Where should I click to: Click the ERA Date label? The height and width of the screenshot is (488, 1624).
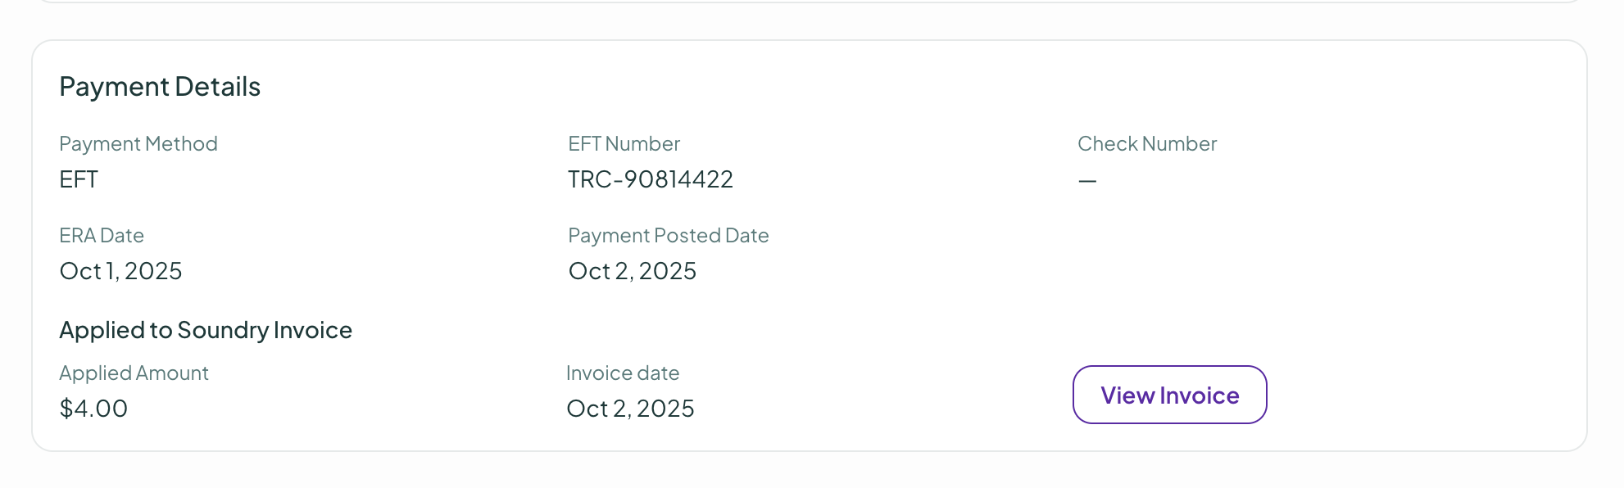coord(101,235)
